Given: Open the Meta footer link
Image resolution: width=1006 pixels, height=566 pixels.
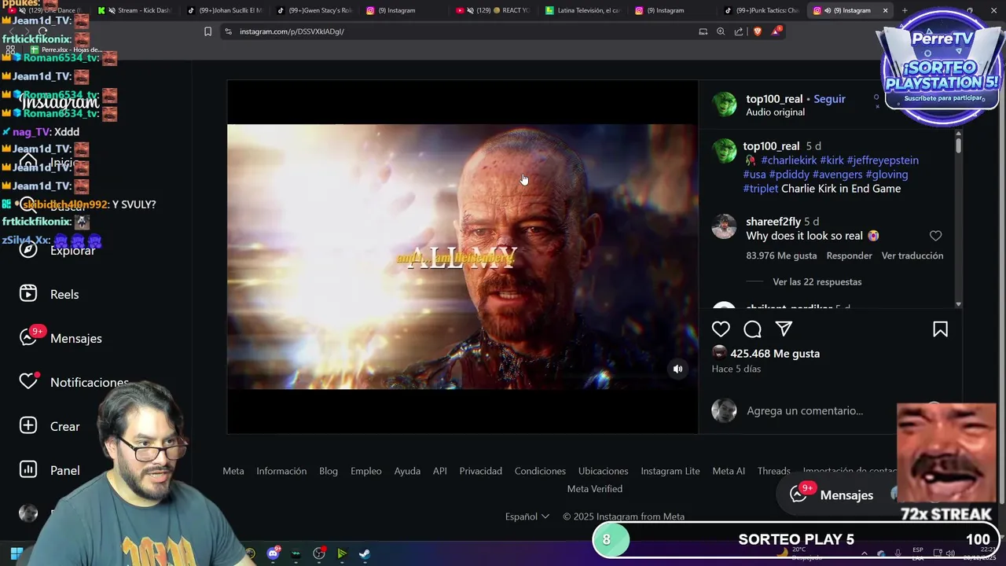Looking at the screenshot, I should [233, 471].
